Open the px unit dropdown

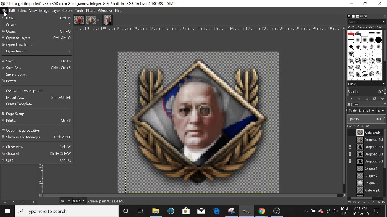click(x=66, y=201)
